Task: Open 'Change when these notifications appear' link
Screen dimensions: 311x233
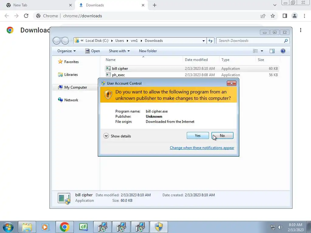Action: click(x=202, y=148)
